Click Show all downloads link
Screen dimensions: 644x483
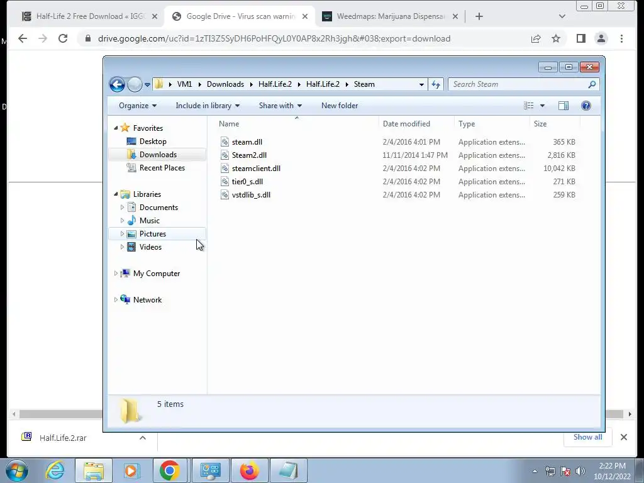tap(588, 437)
